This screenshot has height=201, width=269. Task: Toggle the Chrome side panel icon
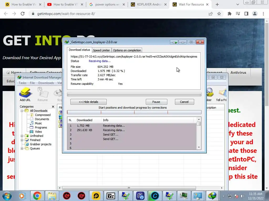(246, 14)
